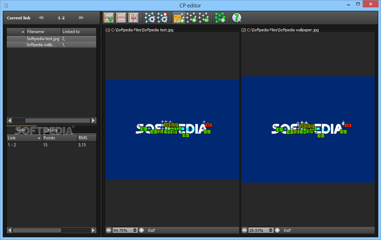Image resolution: width=381 pixels, height=240 pixels.
Task: Sort by the Linked to column header
Action: tap(79, 32)
